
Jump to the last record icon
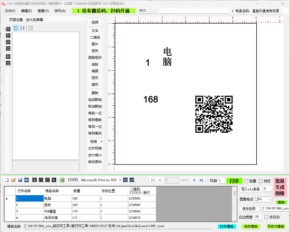coord(201,180)
